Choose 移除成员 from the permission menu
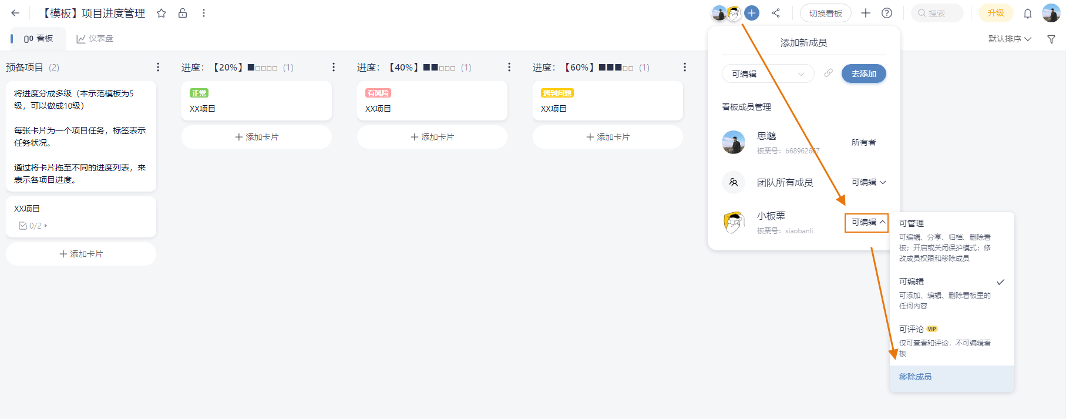Viewport: 1066px width, 419px height. pyautogui.click(x=916, y=377)
